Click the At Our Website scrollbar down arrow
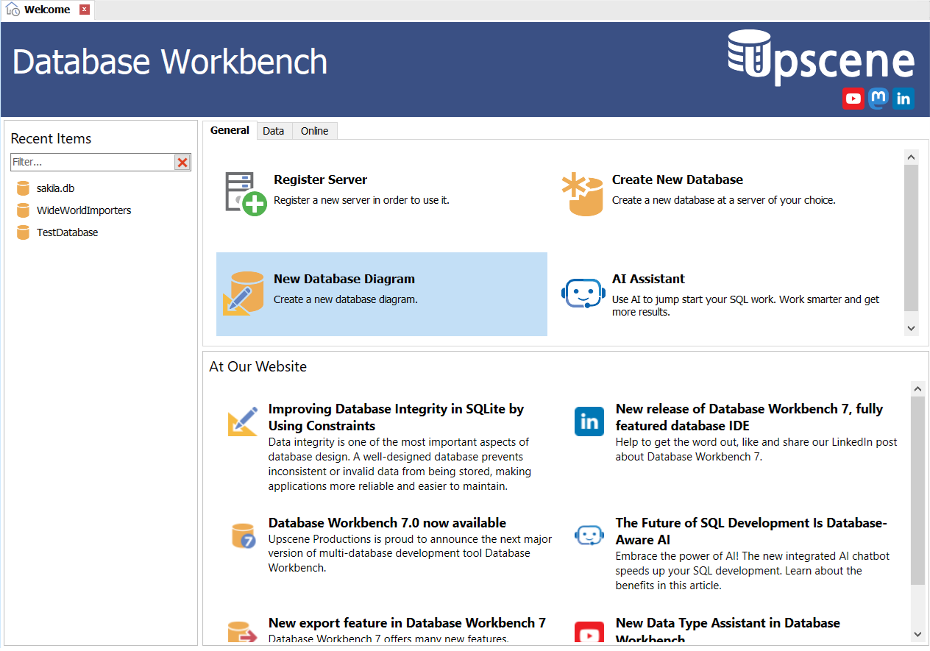Image resolution: width=930 pixels, height=651 pixels. pyautogui.click(x=917, y=633)
